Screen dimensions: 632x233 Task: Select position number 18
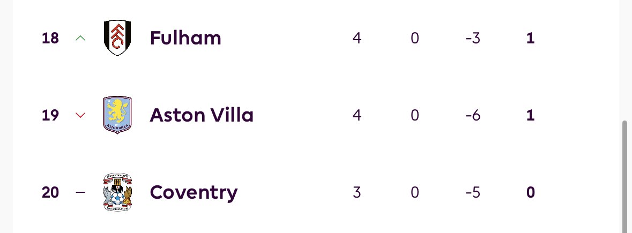(x=50, y=38)
